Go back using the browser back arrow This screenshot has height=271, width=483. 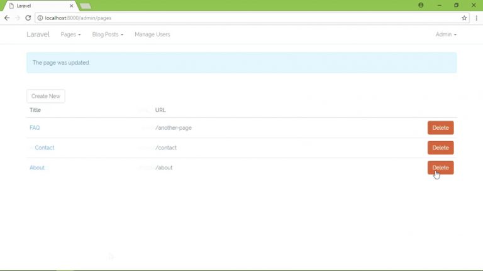tap(7, 18)
